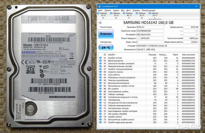Select the Температура attribute C2 text
The width and height of the screenshot is (205, 133).
tap(114, 100)
